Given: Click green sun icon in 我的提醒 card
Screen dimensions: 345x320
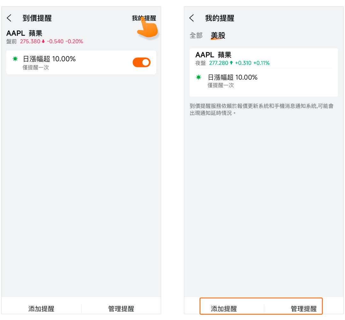Looking at the screenshot, I should coord(199,77).
